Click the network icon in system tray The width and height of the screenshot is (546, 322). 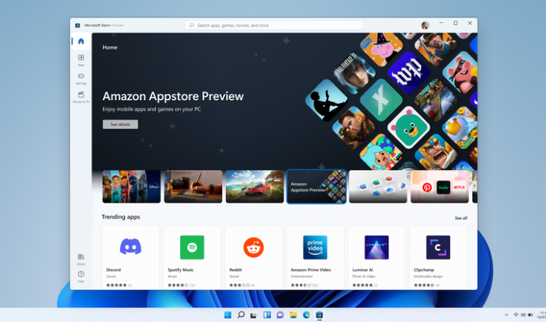516,315
